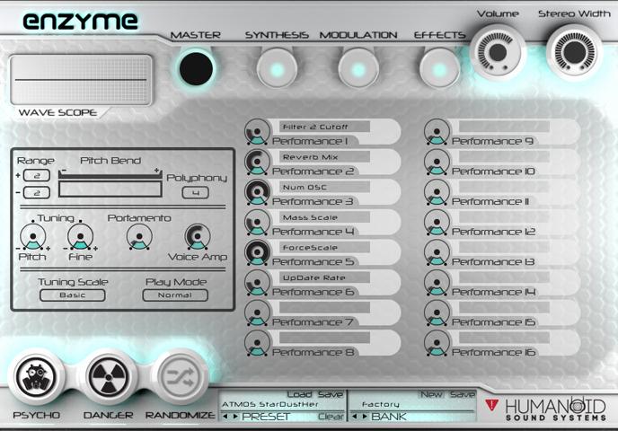The height and width of the screenshot is (431, 618).
Task: Click the Performance 5 knob
Action: (x=258, y=252)
